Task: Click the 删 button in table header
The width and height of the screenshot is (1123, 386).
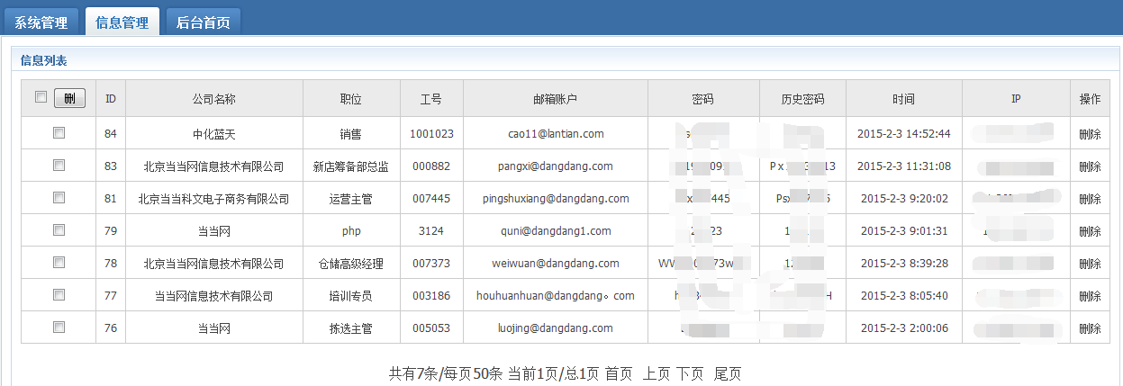Action: click(69, 99)
